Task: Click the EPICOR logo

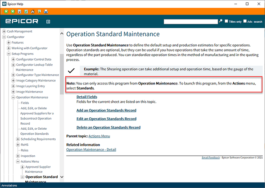Action: click(22, 21)
